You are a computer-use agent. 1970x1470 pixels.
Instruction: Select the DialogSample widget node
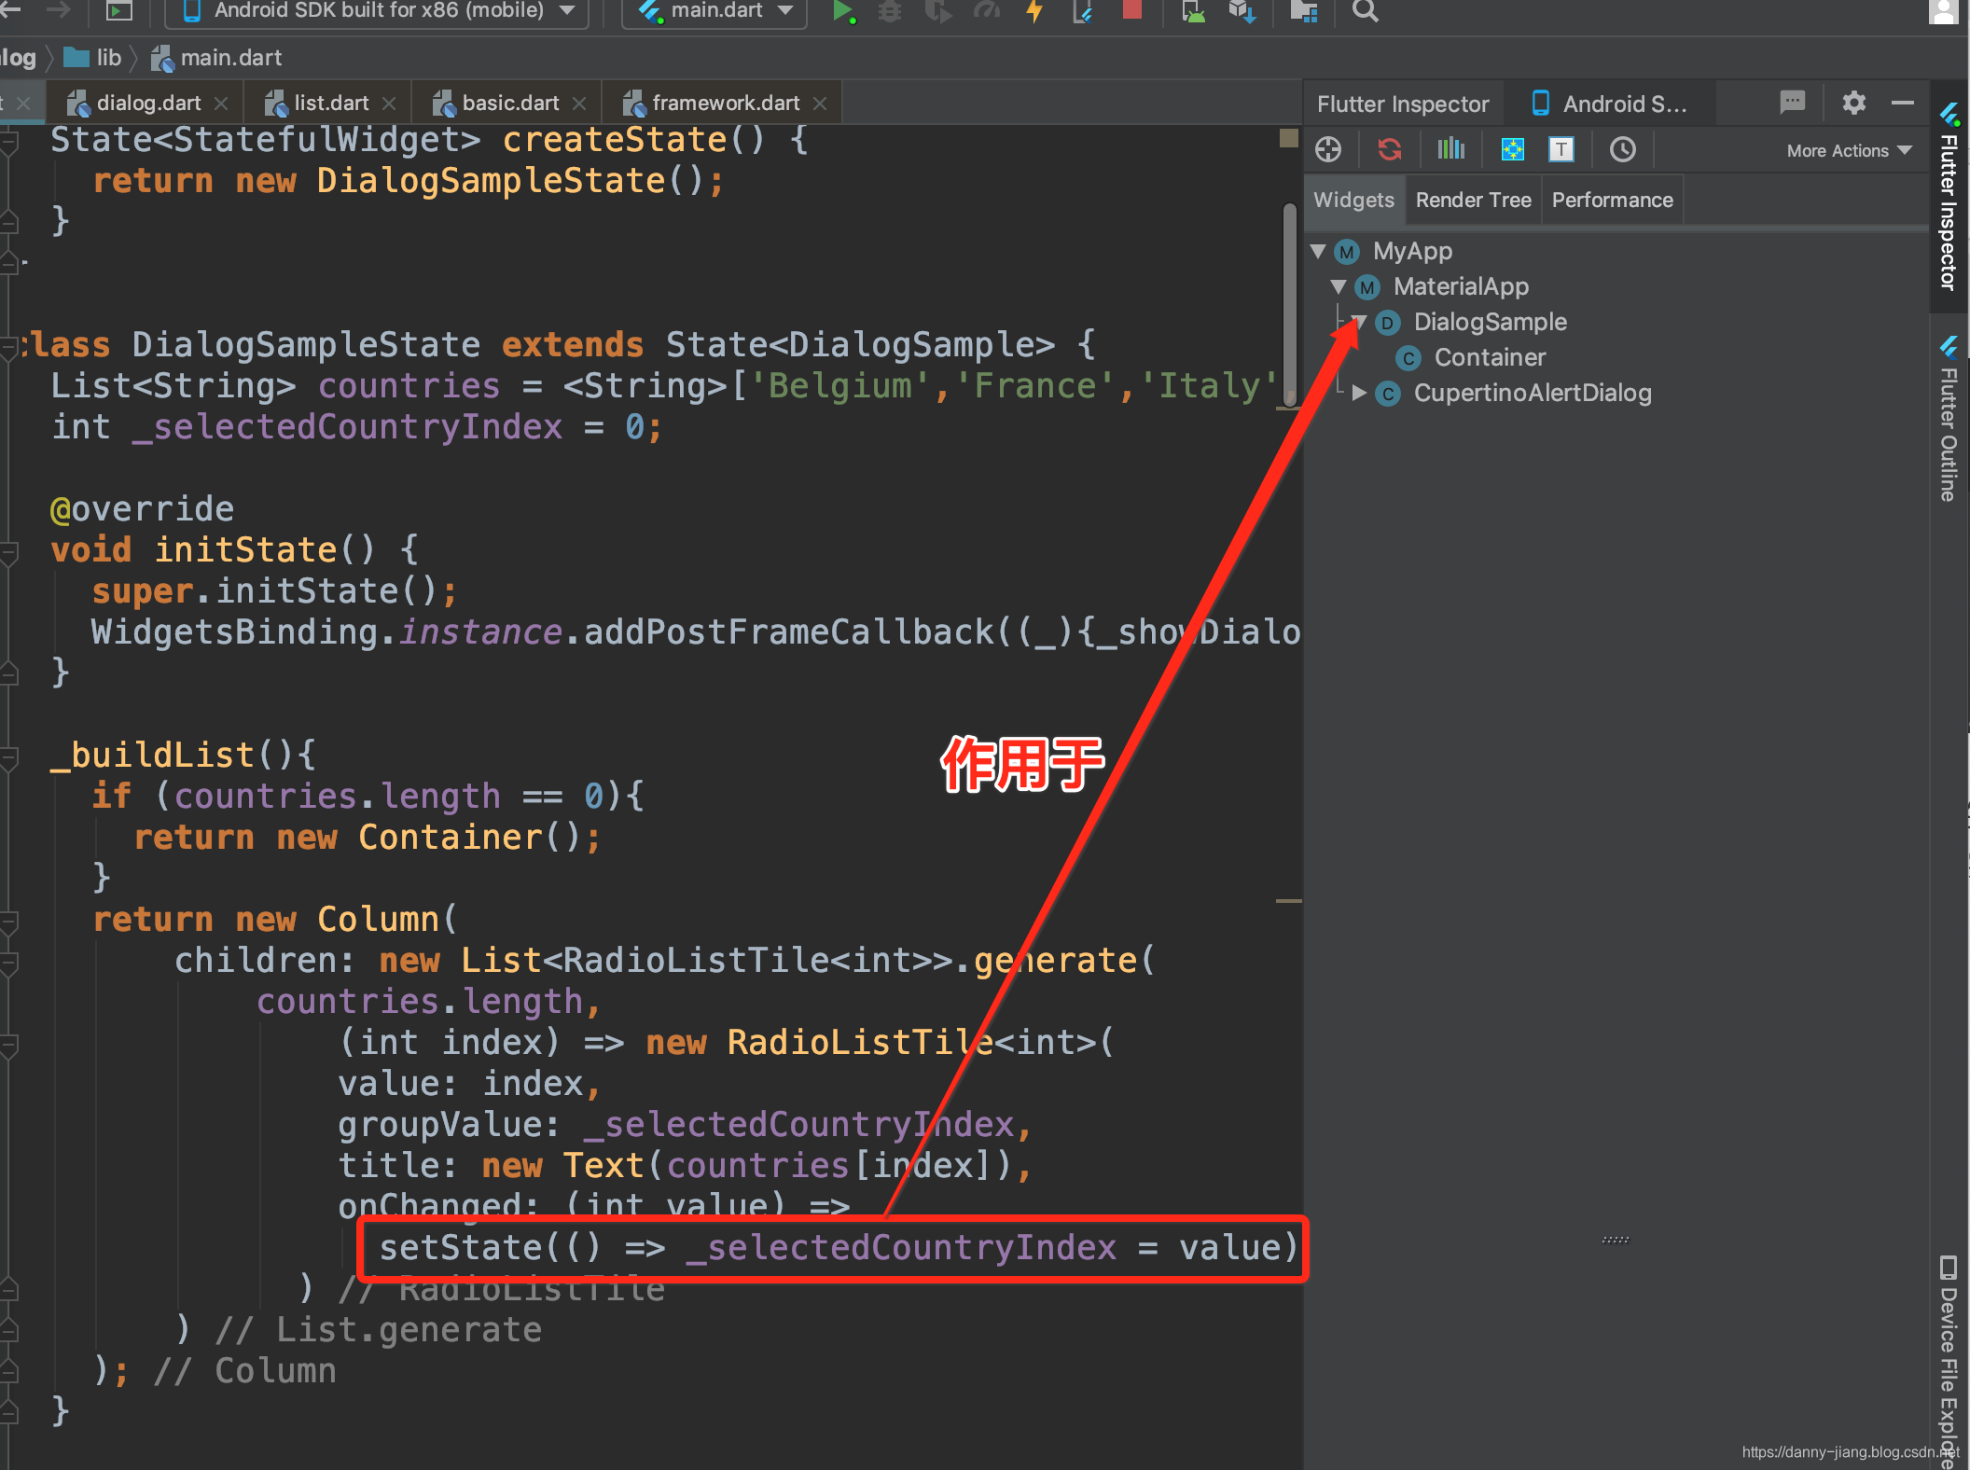click(1490, 322)
